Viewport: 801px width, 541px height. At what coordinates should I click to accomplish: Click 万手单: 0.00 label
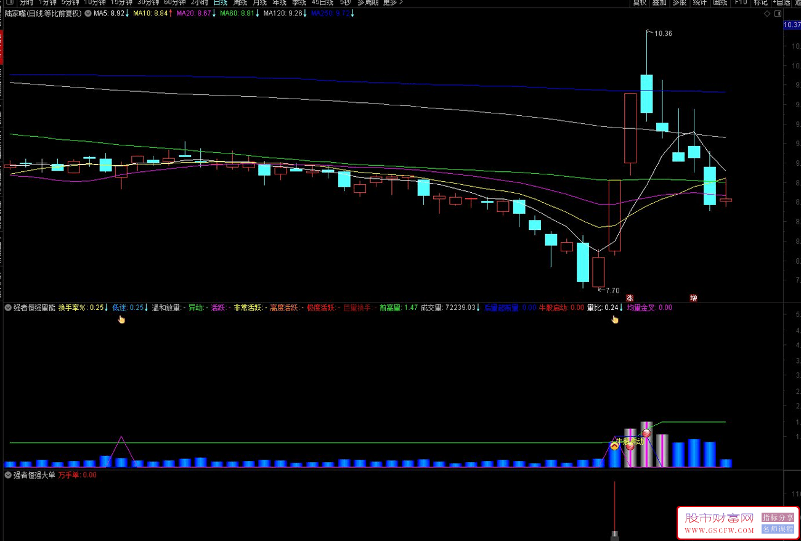tap(78, 475)
